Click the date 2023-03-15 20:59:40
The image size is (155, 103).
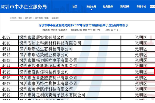[x=91, y=30]
